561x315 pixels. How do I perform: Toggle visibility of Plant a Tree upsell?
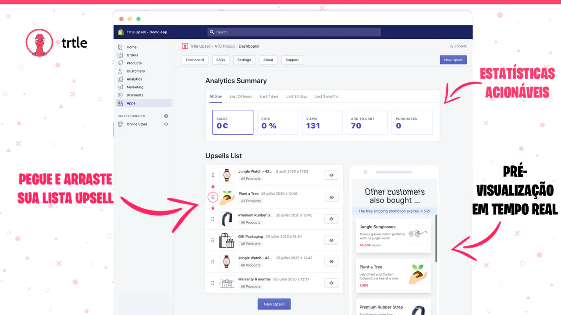(331, 197)
